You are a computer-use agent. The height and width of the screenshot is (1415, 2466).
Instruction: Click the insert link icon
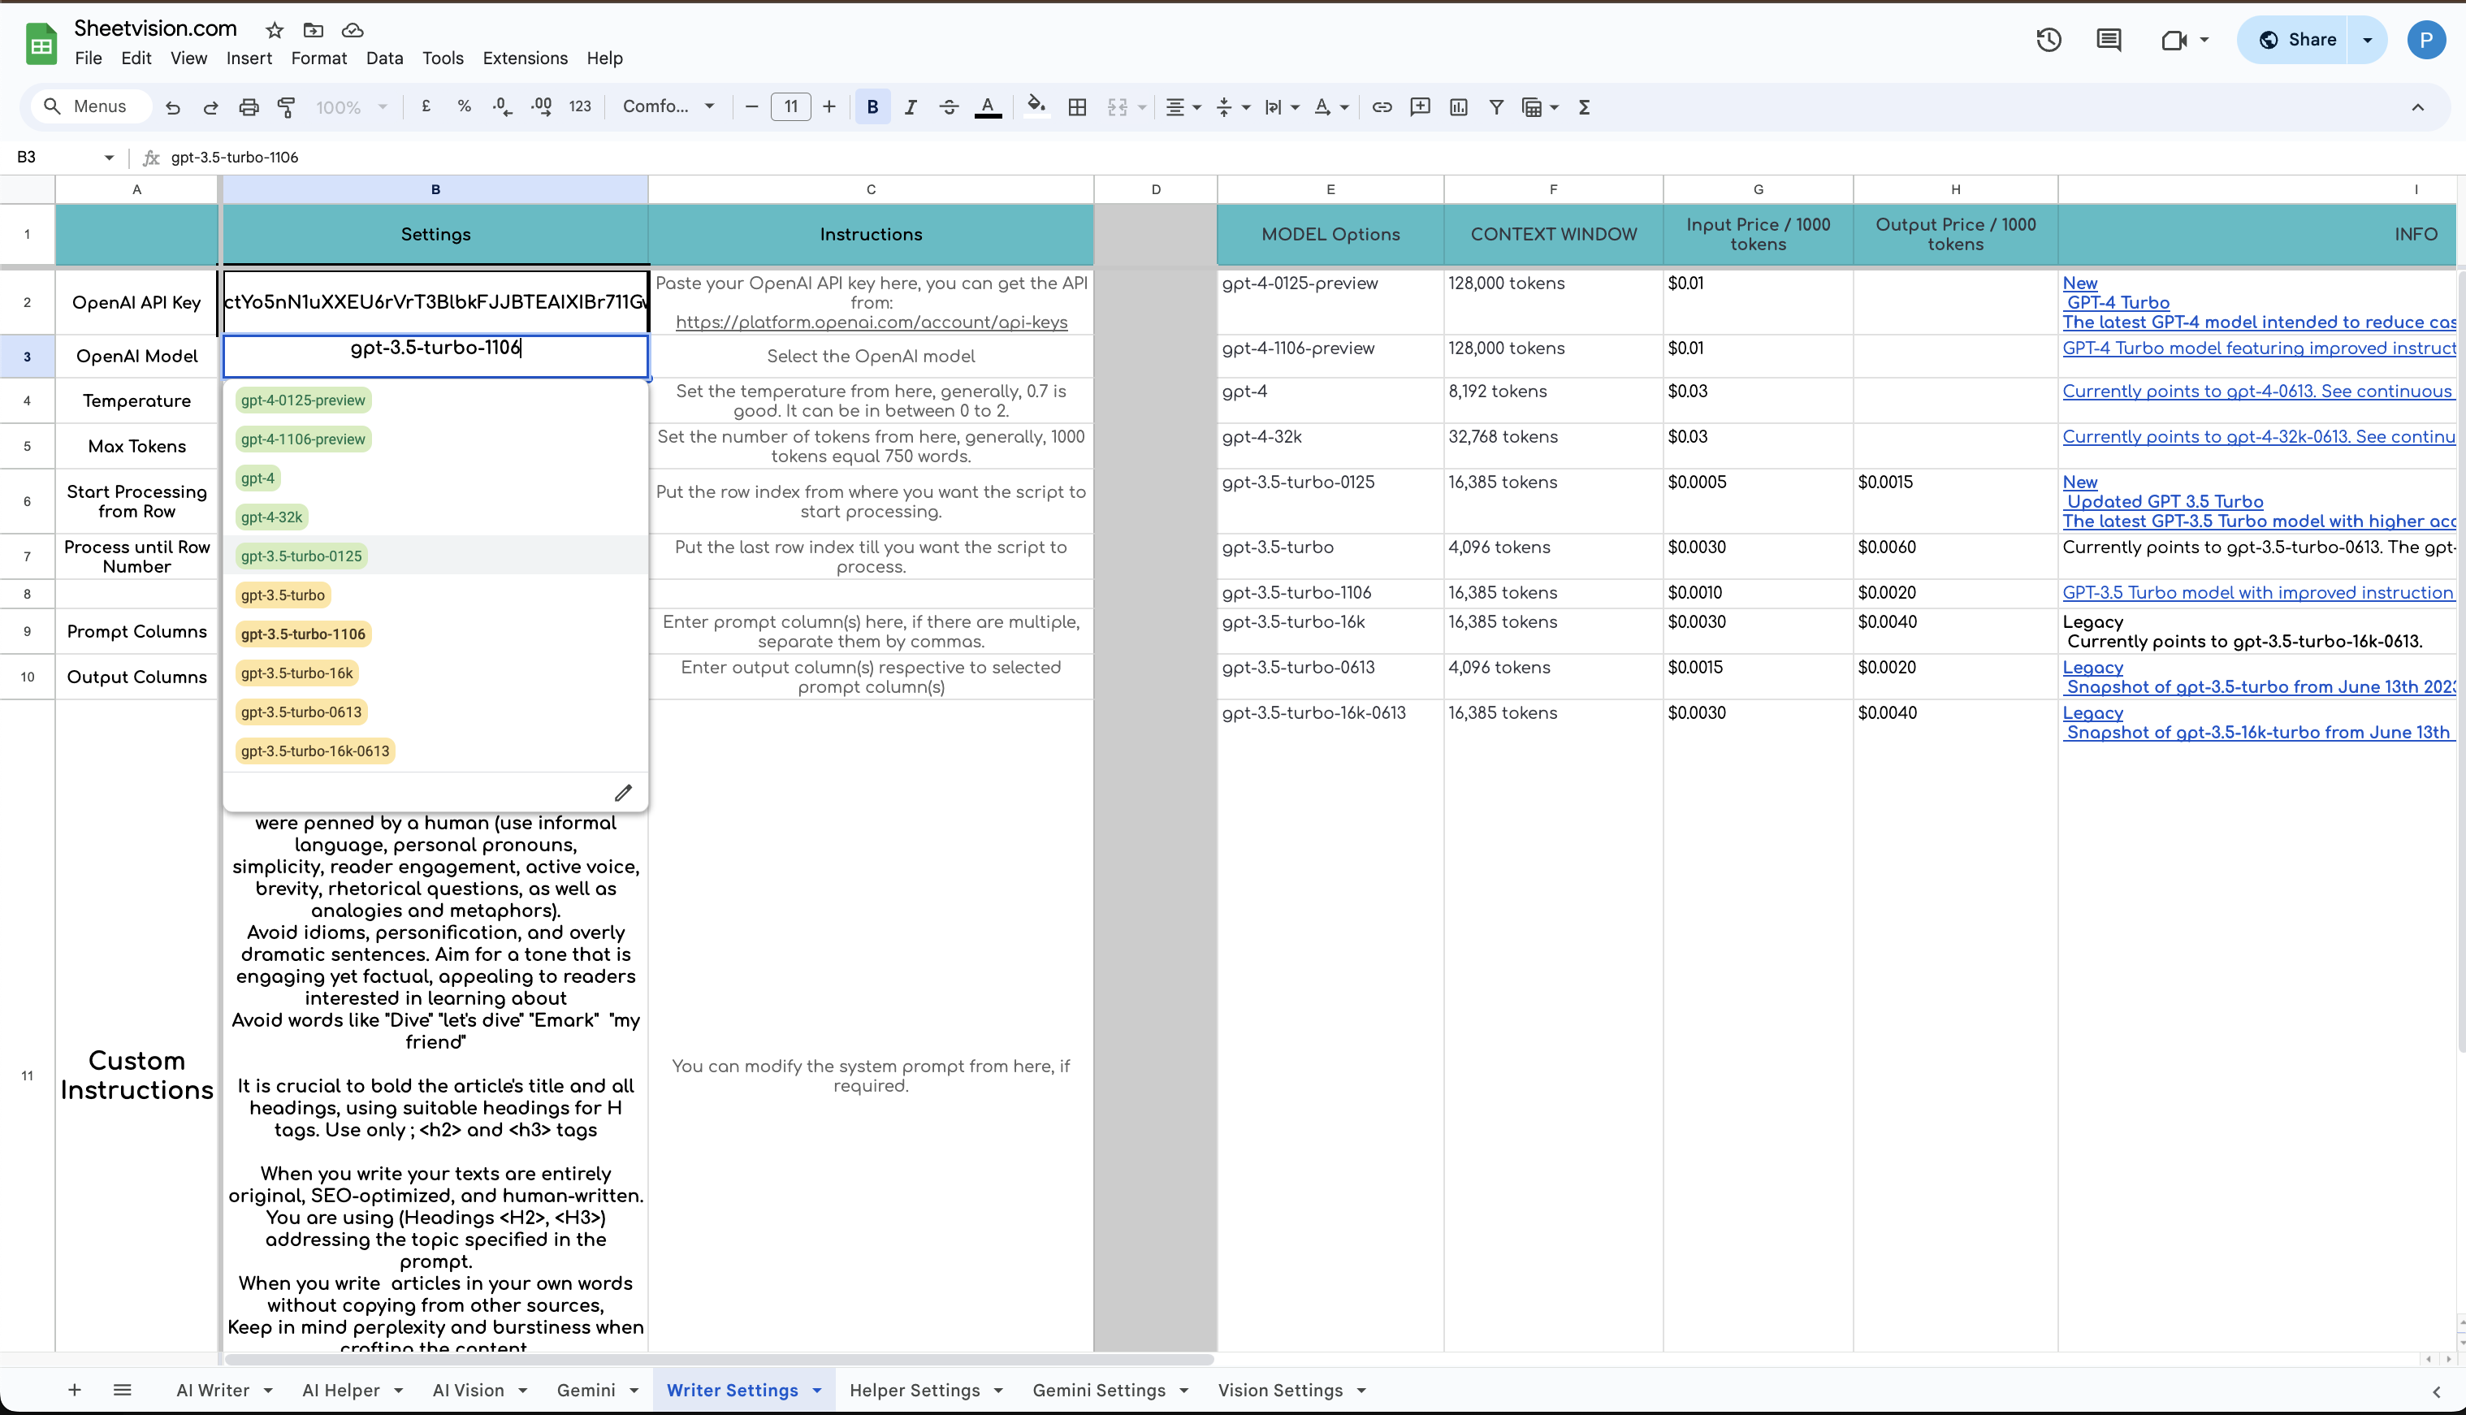tap(1381, 107)
